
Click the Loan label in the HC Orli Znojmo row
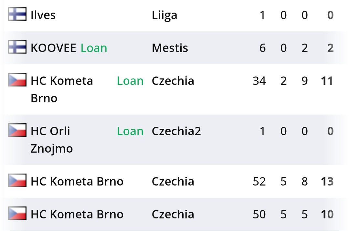pos(130,131)
